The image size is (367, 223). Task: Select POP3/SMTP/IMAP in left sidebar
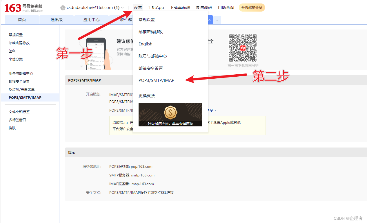30,97
